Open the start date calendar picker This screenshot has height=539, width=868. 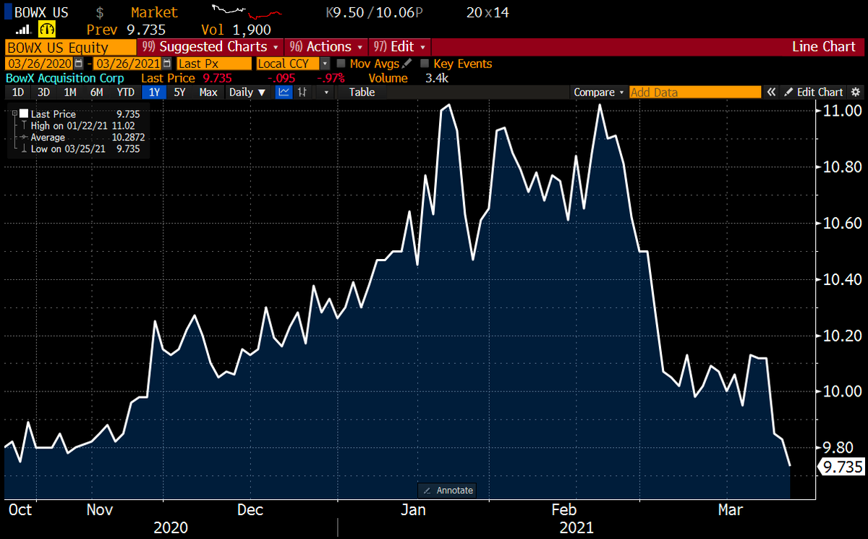point(78,64)
